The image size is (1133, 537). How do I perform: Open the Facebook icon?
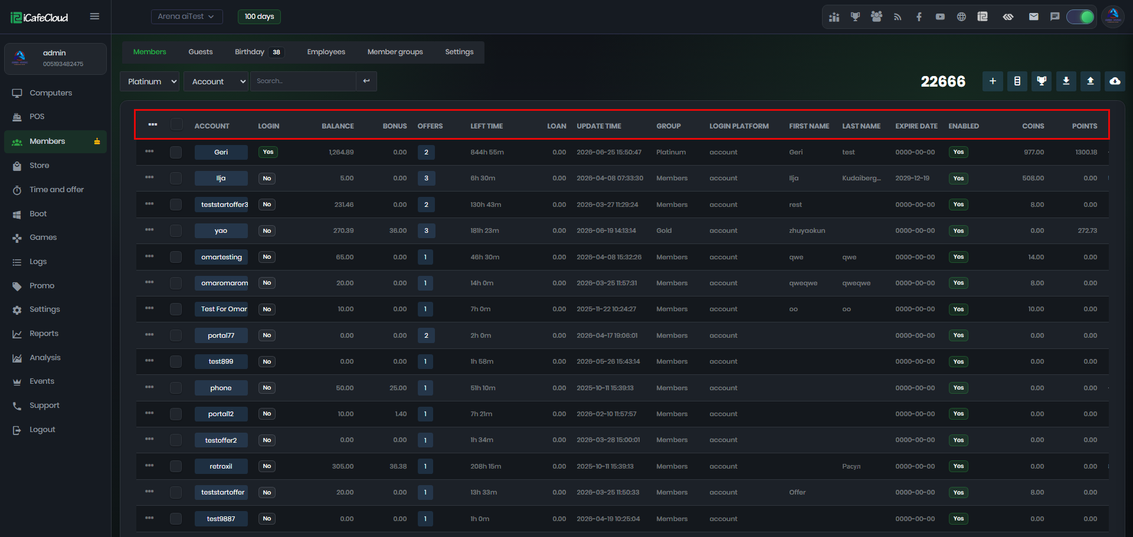[x=919, y=17]
